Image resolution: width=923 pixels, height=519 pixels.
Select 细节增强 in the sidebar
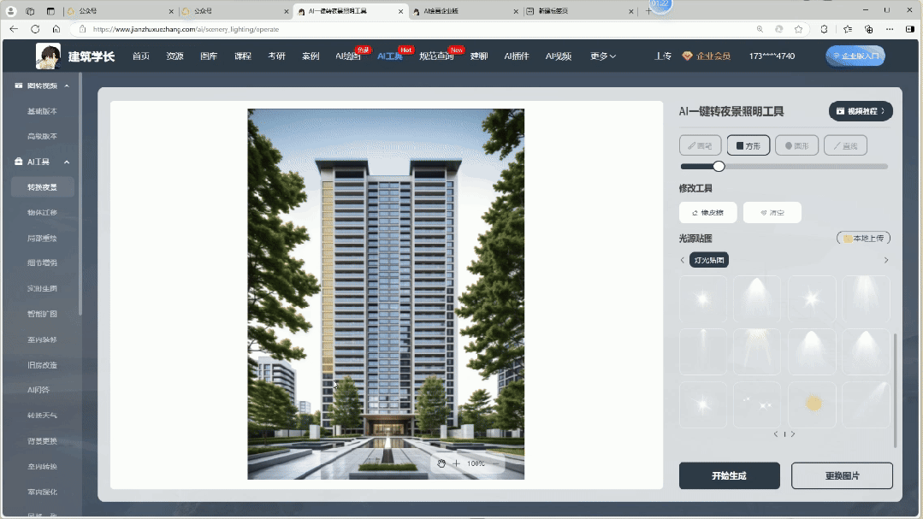pos(42,263)
